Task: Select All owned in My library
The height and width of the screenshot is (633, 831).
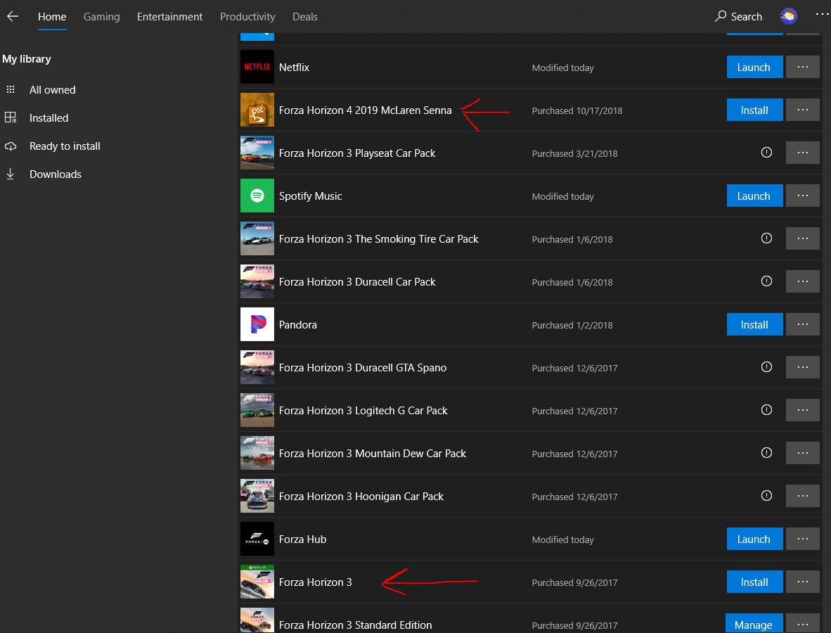Action: pyautogui.click(x=53, y=89)
